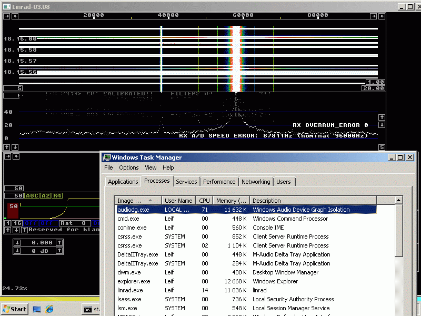This screenshot has height=316, width=421.
Task: Open the Windows Start menu
Action: [x=14, y=309]
